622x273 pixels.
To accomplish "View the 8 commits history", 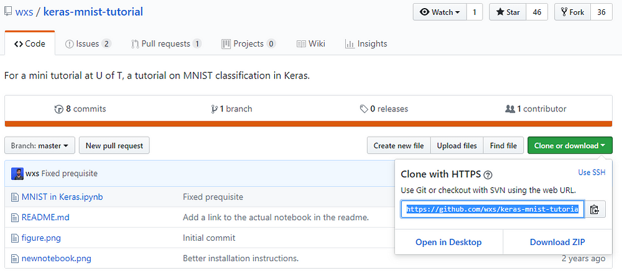I will (81, 109).
